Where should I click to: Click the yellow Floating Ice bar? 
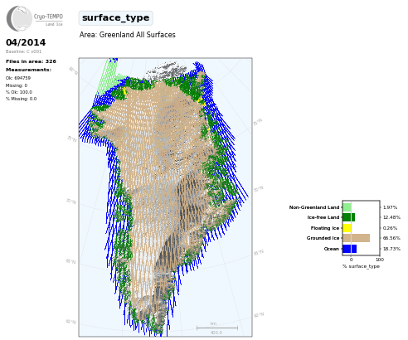tap(347, 228)
